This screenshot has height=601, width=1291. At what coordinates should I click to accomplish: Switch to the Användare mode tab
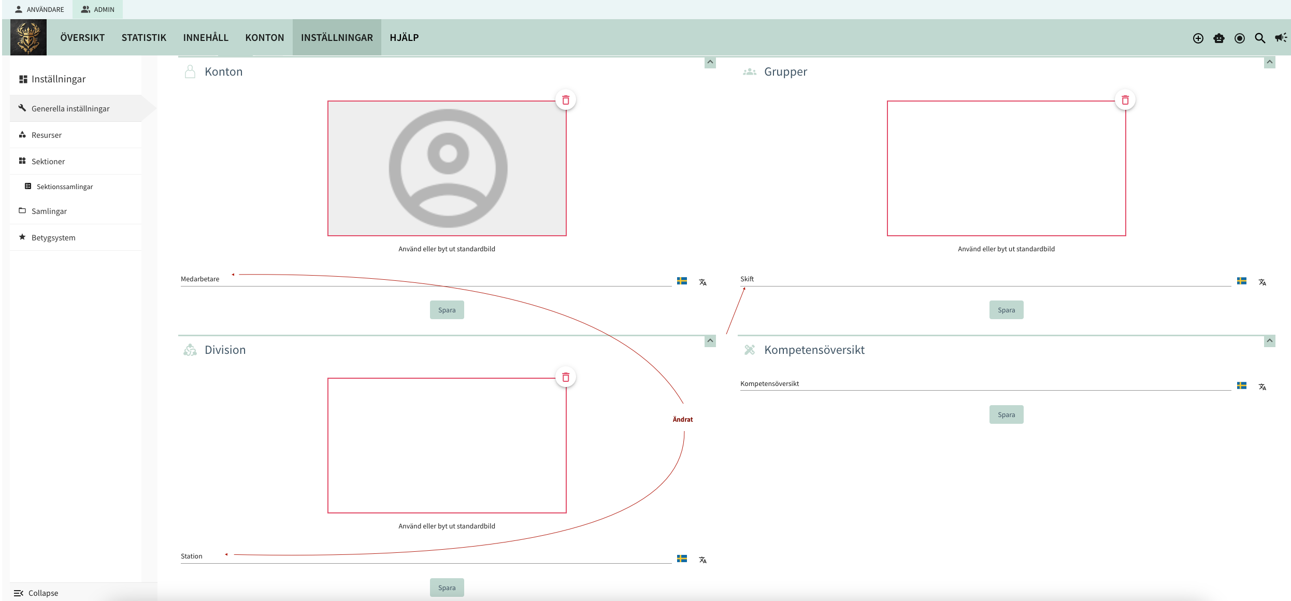click(x=40, y=9)
